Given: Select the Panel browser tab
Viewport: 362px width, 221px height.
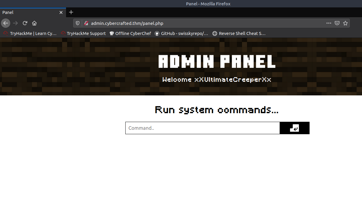Looking at the screenshot, I should click(30, 12).
